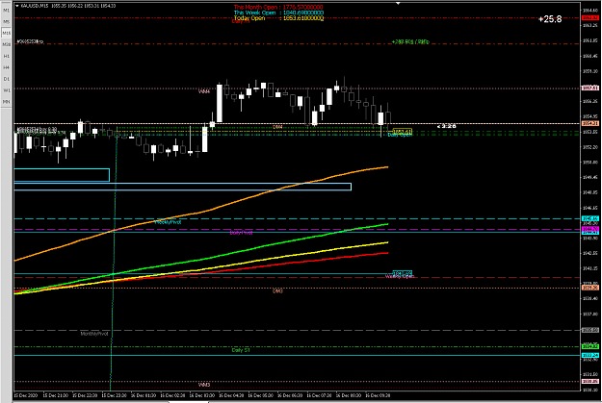Switch chart to MN monthly timeframe
The width and height of the screenshot is (602, 403).
pos(6,102)
